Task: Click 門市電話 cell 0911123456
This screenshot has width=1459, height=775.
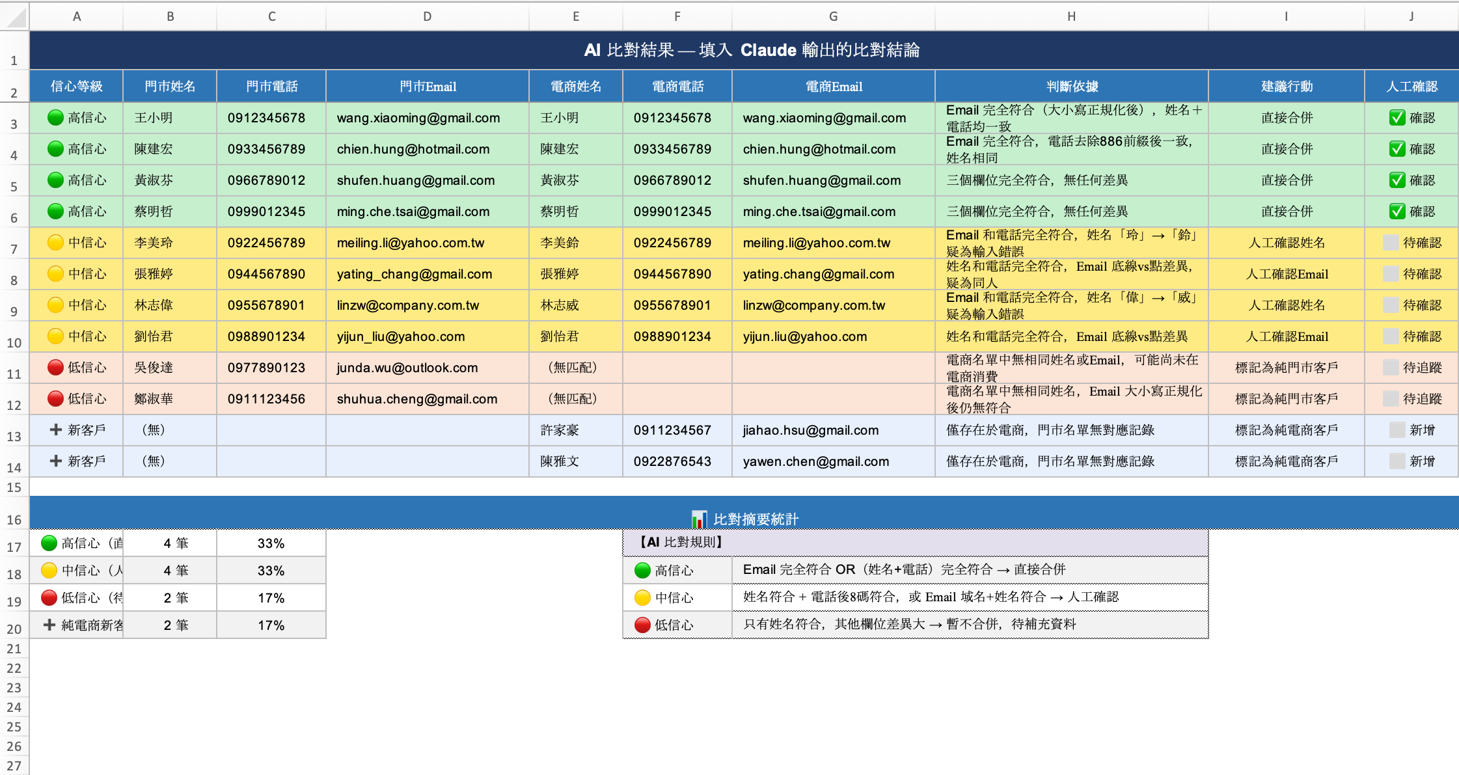Action: pos(271,399)
